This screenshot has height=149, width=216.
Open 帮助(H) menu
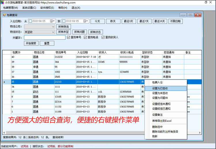[x=63, y=8]
